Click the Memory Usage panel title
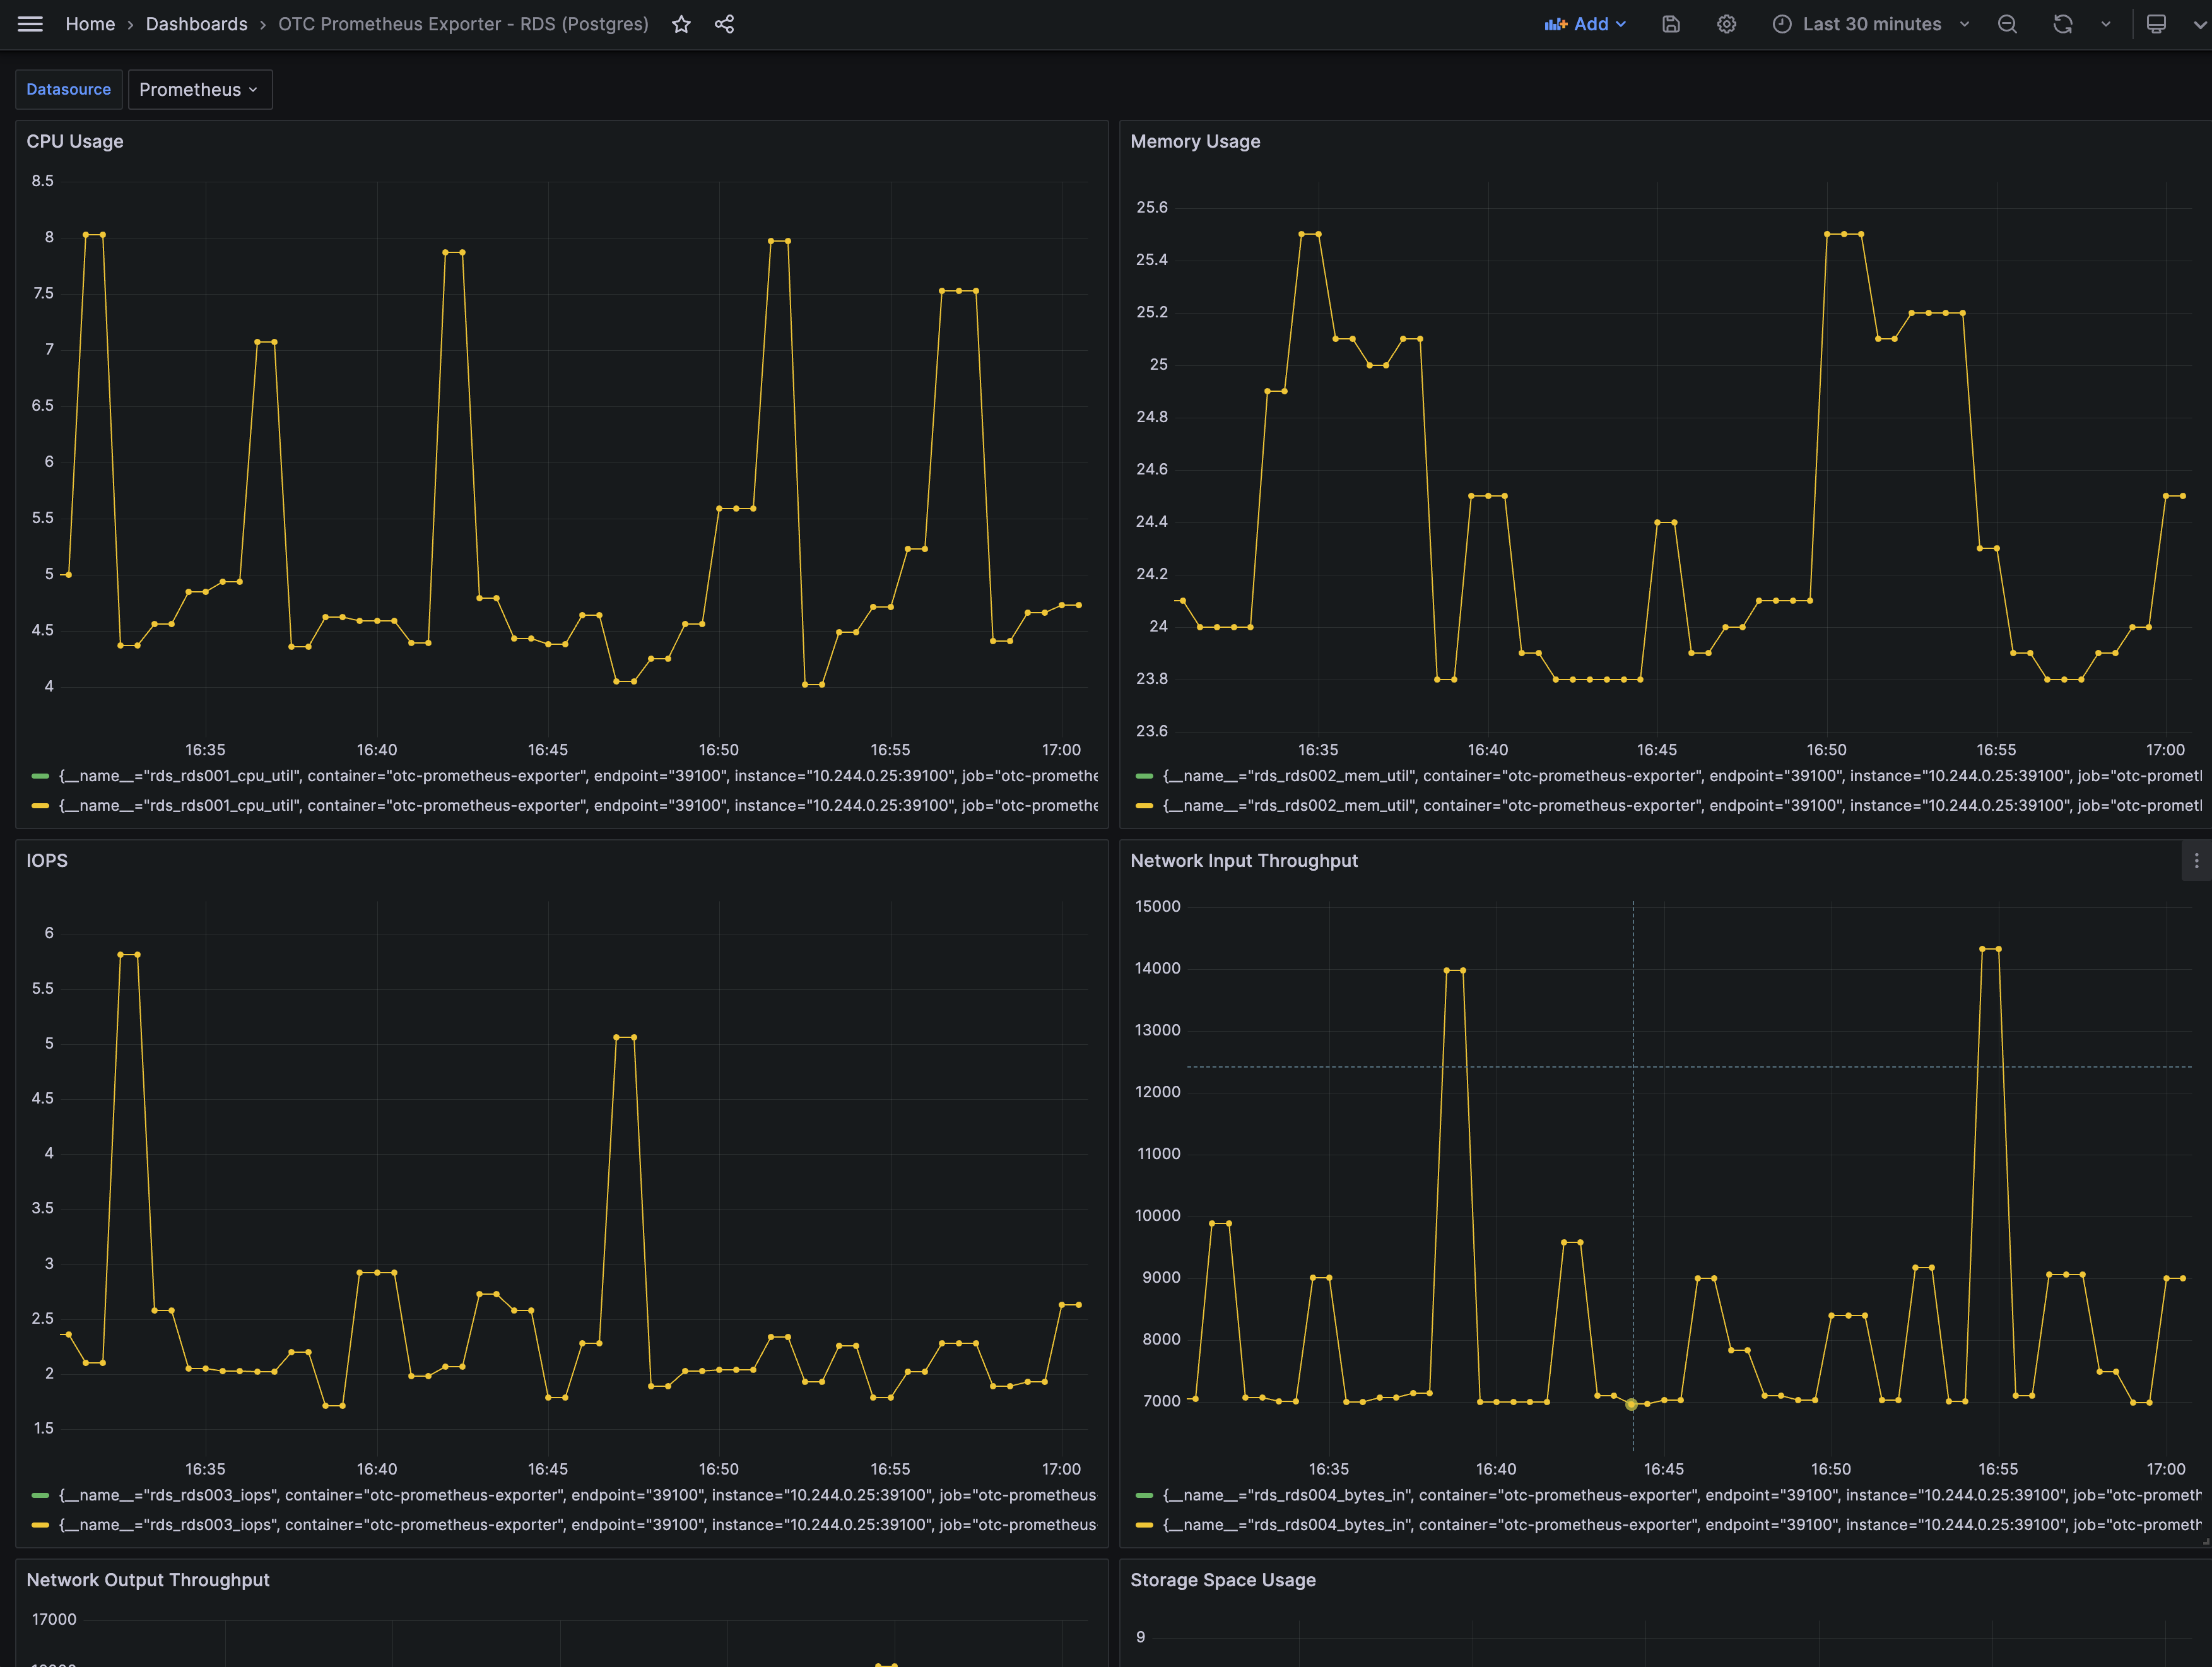This screenshot has width=2212, height=1667. [1194, 142]
